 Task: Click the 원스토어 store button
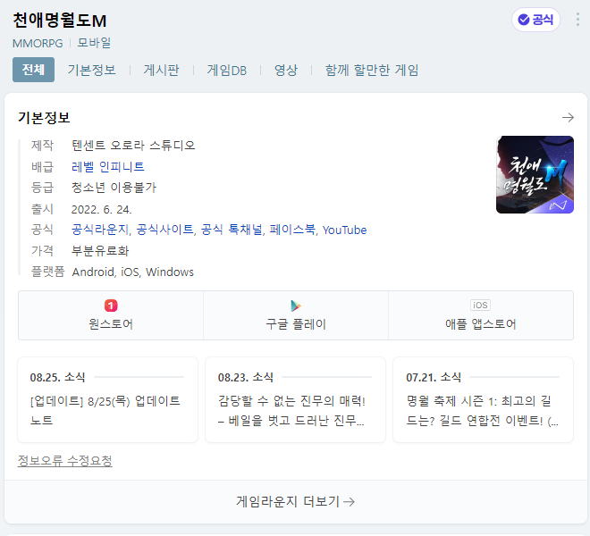pyautogui.click(x=111, y=315)
